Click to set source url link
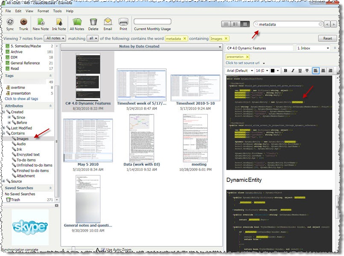The image size is (344, 256). pyautogui.click(x=242, y=63)
